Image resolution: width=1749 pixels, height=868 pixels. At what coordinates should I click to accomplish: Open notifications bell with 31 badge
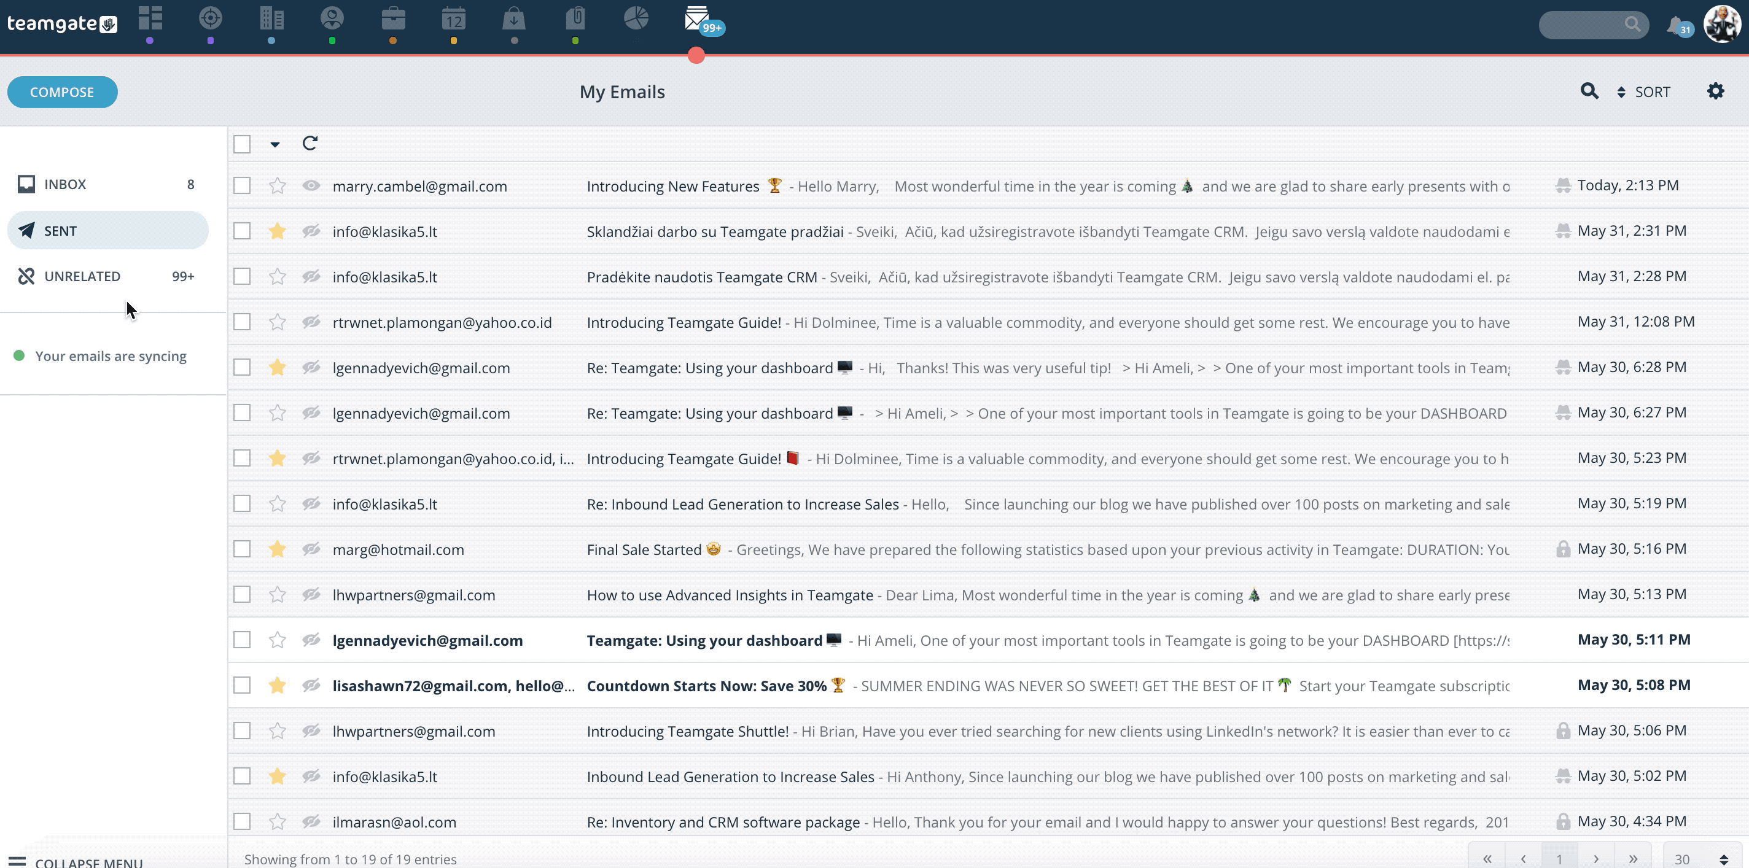pos(1679,26)
